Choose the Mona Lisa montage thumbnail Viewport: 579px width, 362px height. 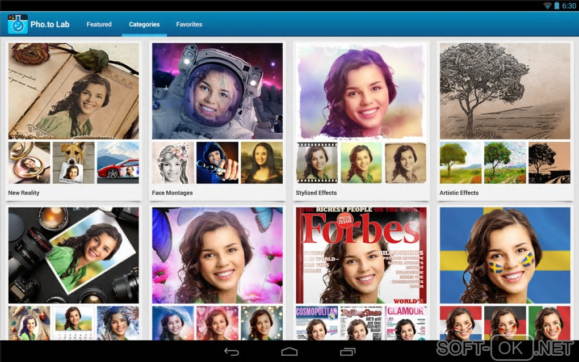pos(262,163)
